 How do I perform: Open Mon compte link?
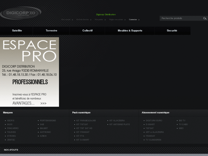click(66, 19)
